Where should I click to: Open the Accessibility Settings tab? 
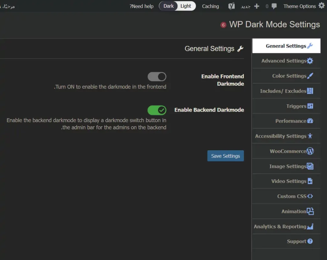pos(281,136)
